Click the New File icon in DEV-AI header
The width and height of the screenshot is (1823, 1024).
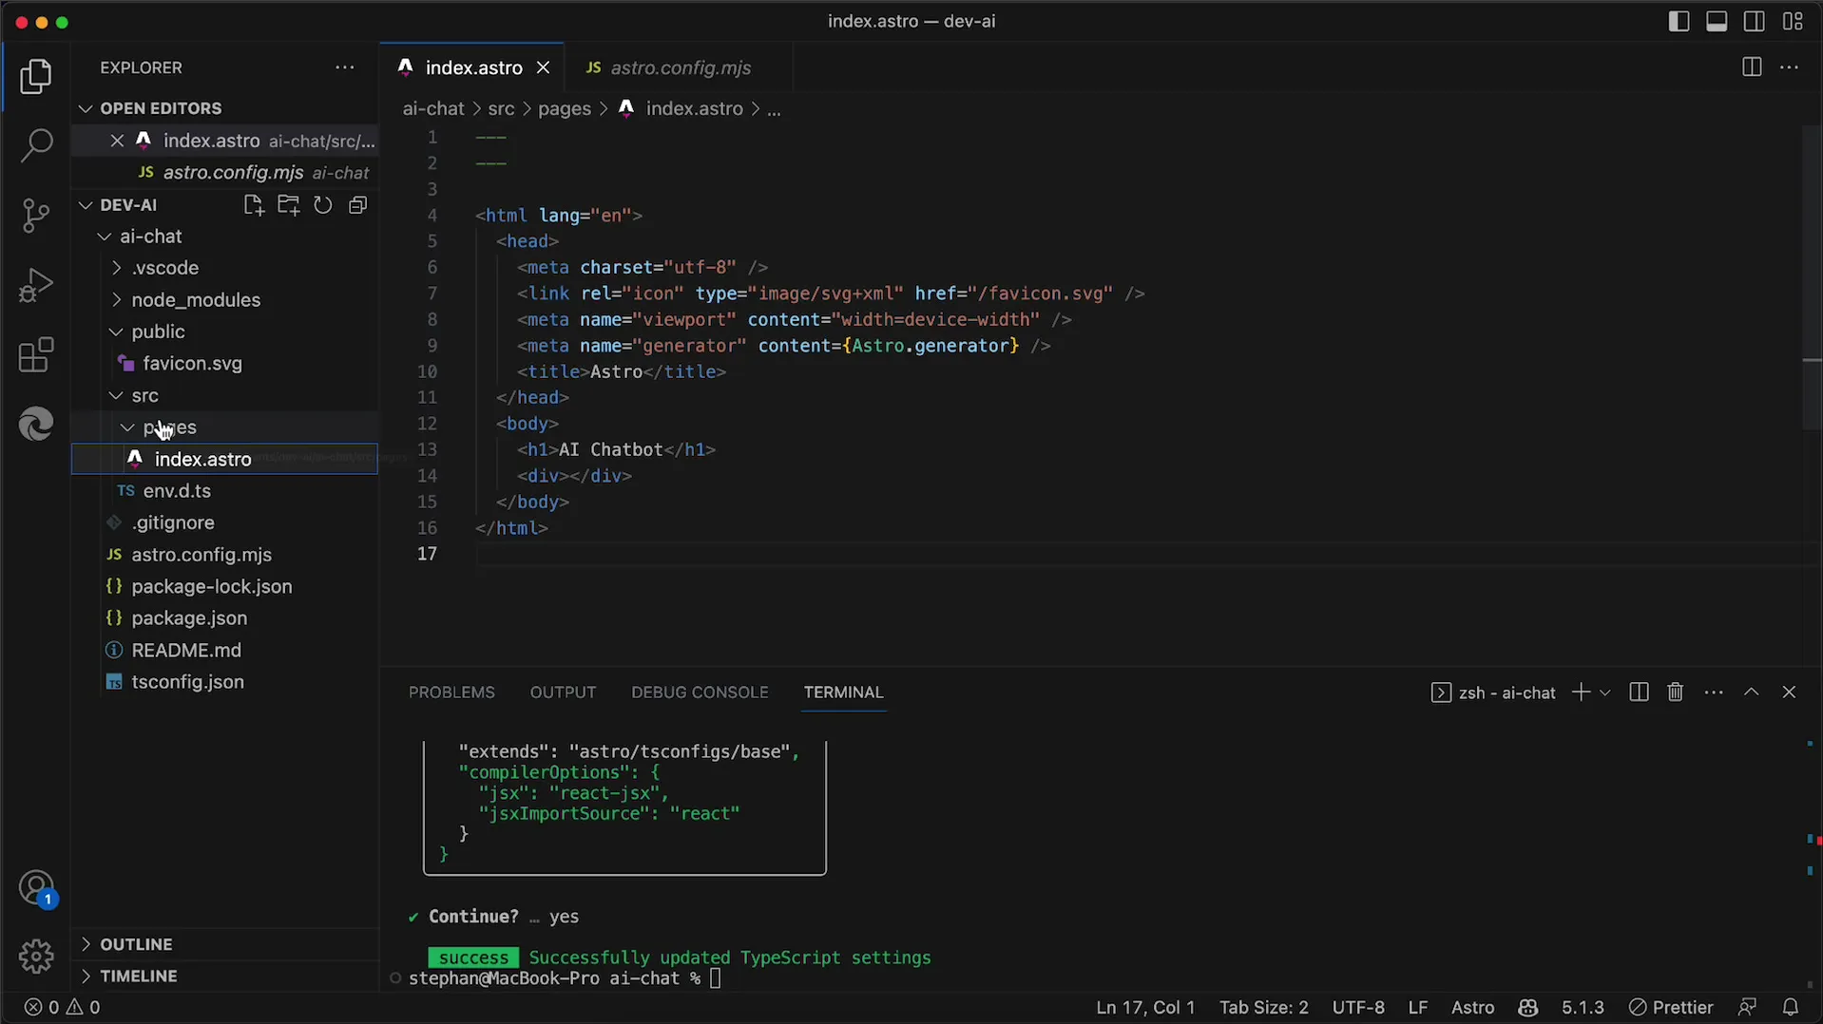pyautogui.click(x=253, y=205)
